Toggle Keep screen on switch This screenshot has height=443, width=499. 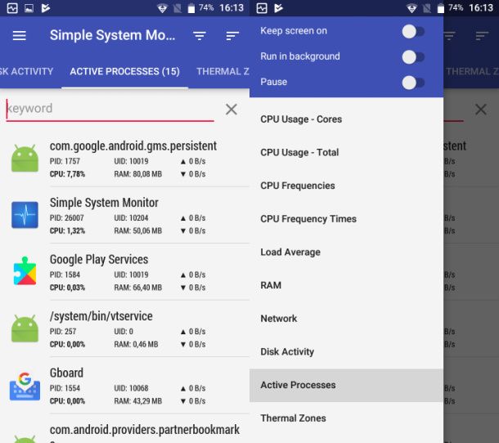[x=413, y=32]
